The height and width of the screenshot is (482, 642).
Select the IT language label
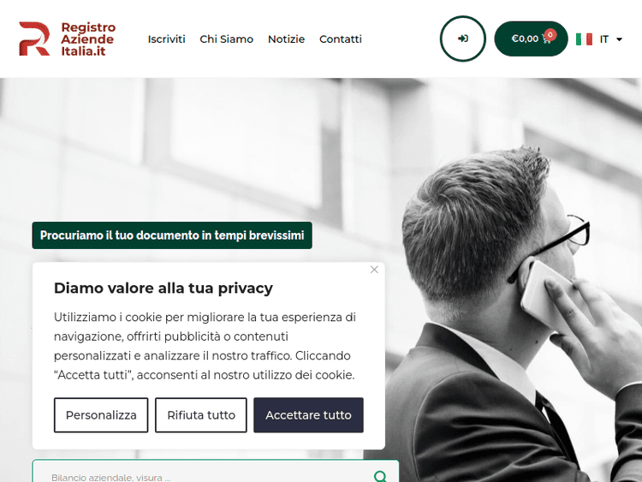click(x=604, y=39)
